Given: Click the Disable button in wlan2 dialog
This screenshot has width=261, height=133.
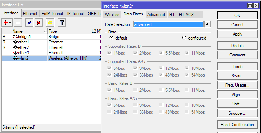Looking at the screenshot, I should (237, 45).
